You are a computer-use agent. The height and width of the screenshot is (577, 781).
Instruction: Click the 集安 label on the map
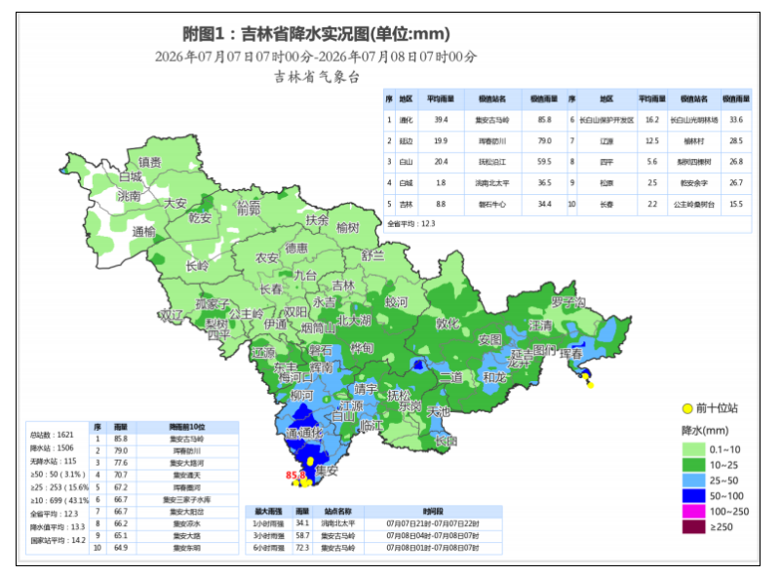[327, 470]
